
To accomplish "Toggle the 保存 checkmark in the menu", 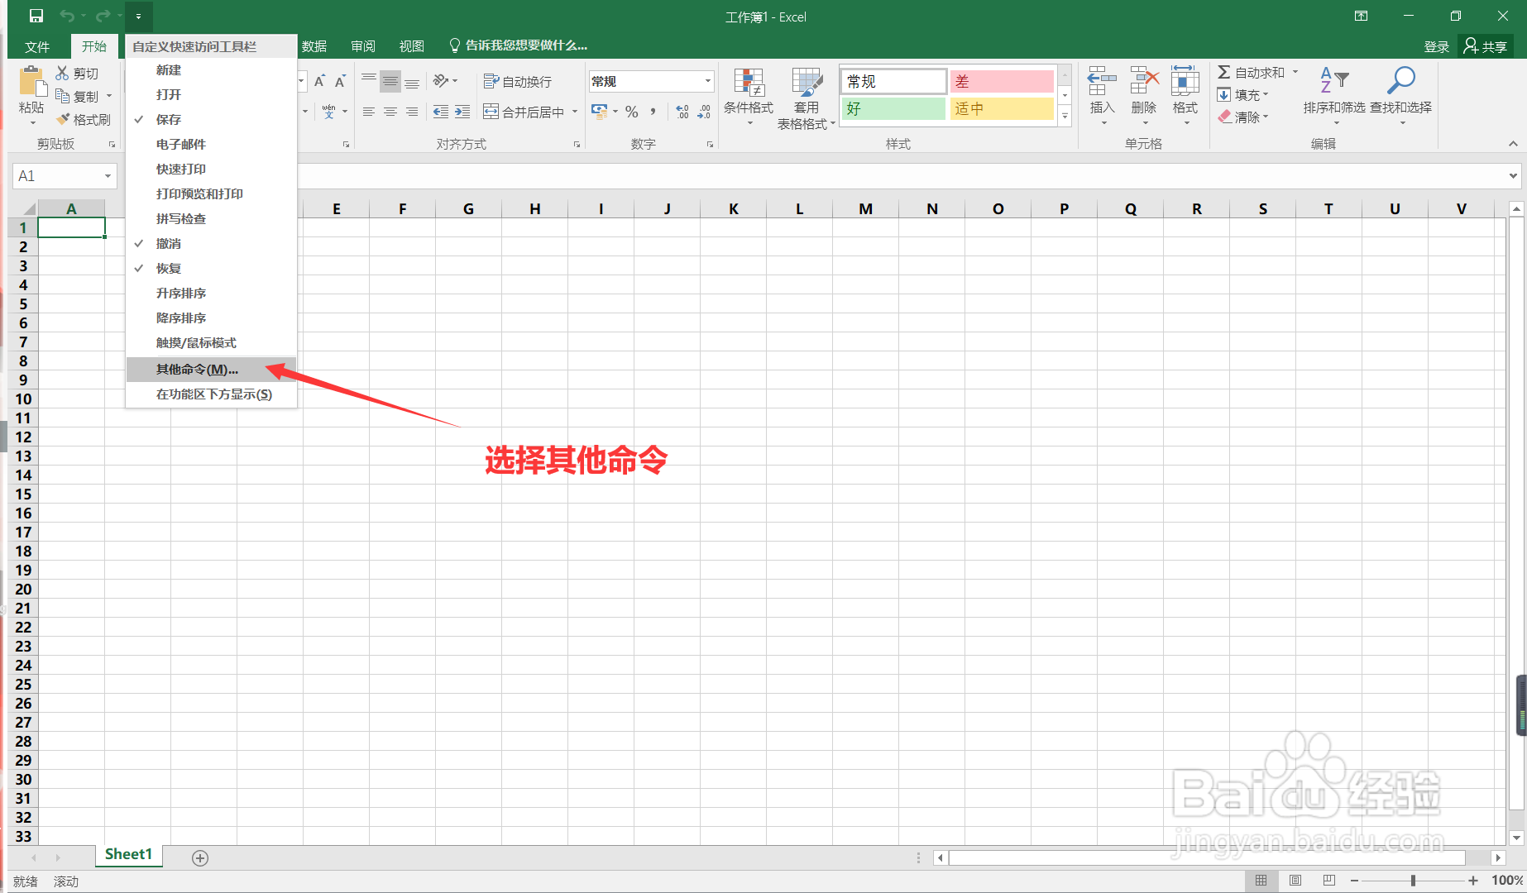I will [x=168, y=119].
